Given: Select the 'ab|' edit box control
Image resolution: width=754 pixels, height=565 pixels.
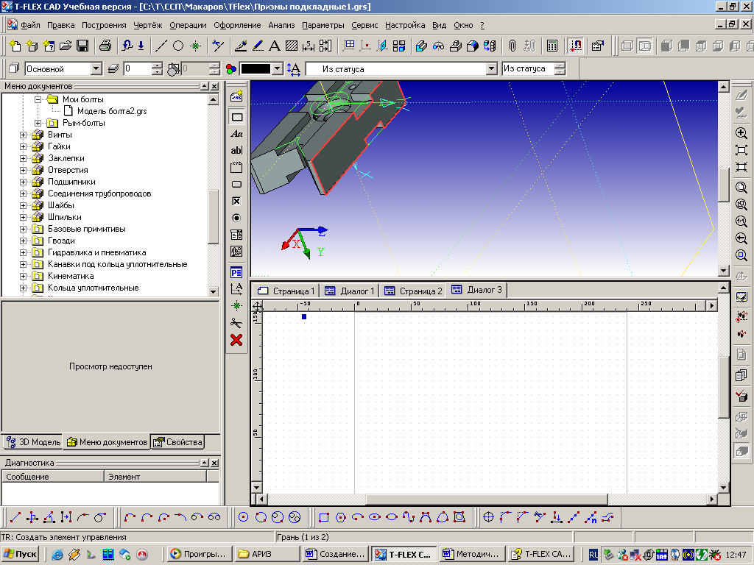Looking at the screenshot, I should 236,150.
